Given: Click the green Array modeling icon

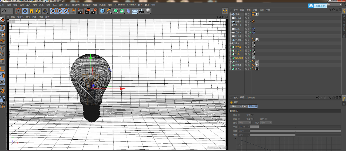Looking at the screenshot, I should point(122,11).
